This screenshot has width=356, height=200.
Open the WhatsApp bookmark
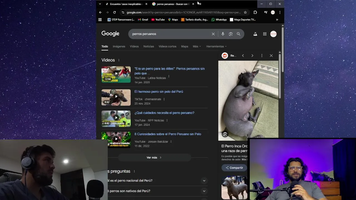[x=219, y=20]
